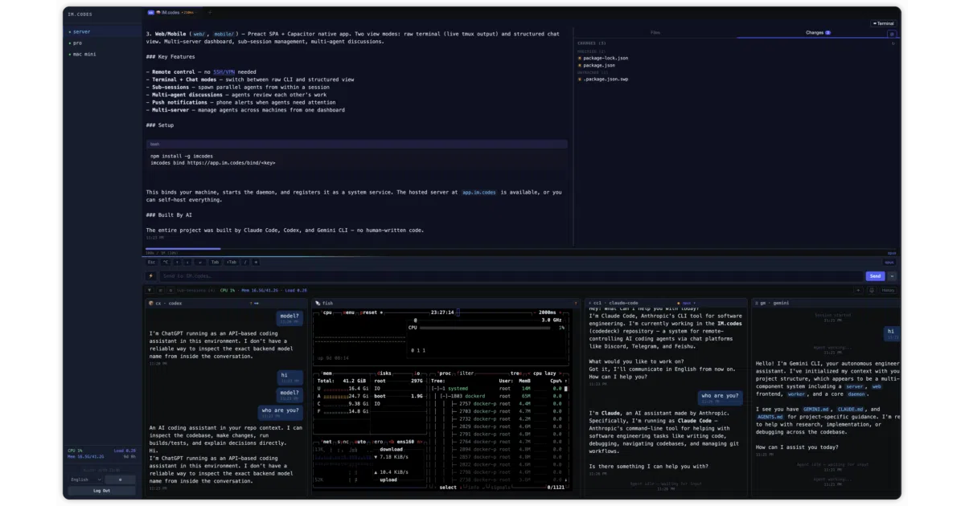Collapse the Sub-sessions bar triangle
The image size is (965, 506).
tap(149, 290)
